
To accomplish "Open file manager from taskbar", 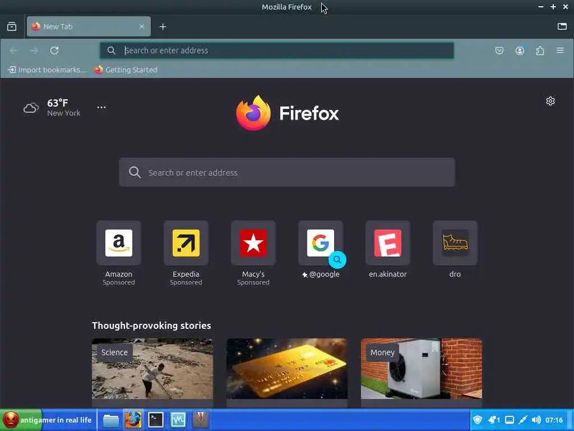I will pyautogui.click(x=110, y=420).
